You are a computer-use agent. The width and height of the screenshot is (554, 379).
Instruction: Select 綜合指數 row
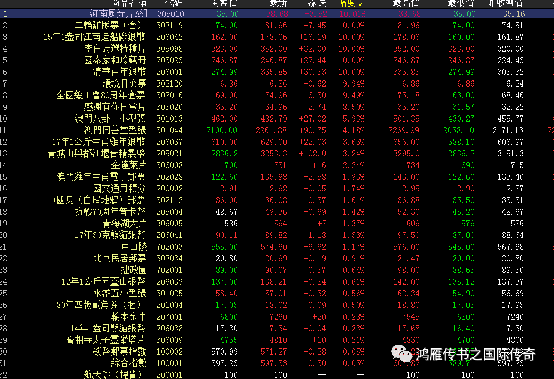(x=129, y=363)
